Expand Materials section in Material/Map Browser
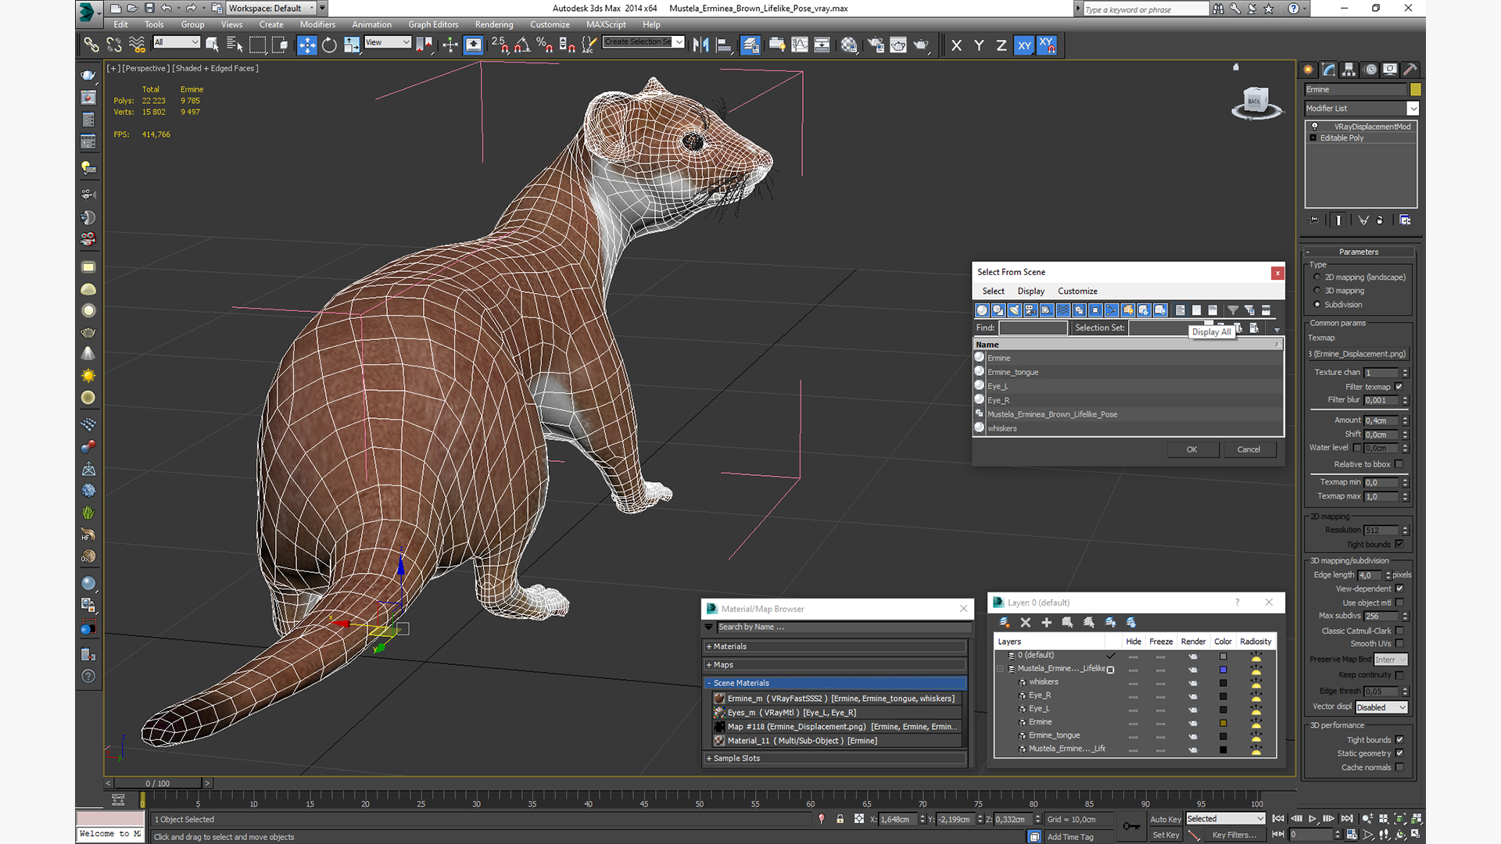This screenshot has height=844, width=1501. click(834, 647)
